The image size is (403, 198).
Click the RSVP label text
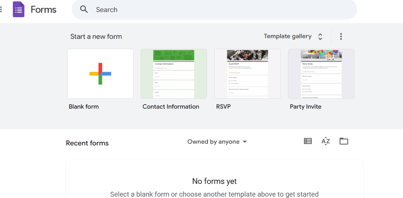tap(223, 107)
